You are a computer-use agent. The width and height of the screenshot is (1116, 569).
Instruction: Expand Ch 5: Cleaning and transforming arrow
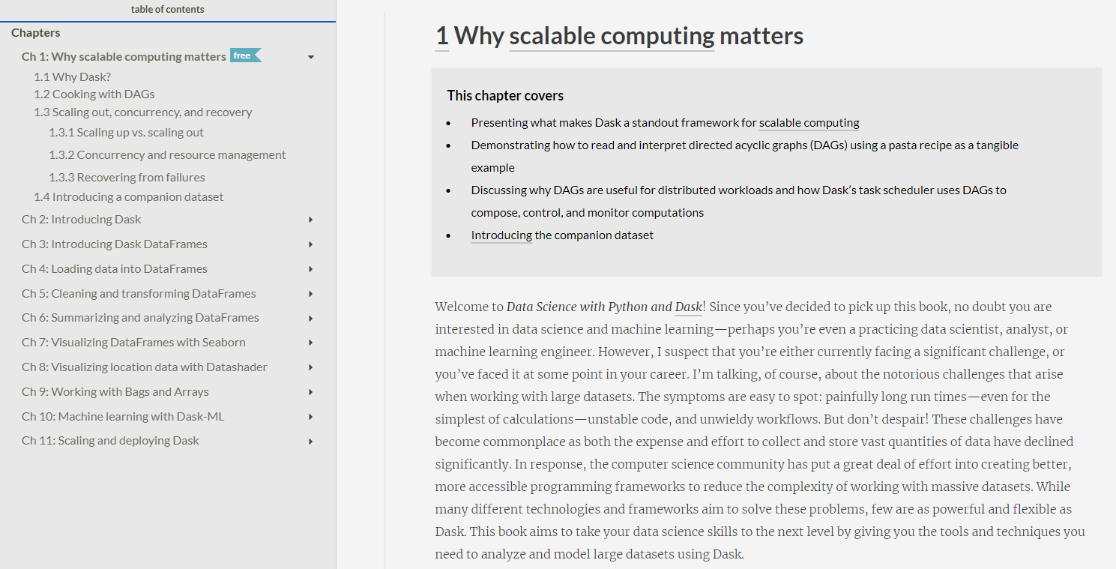point(311,294)
